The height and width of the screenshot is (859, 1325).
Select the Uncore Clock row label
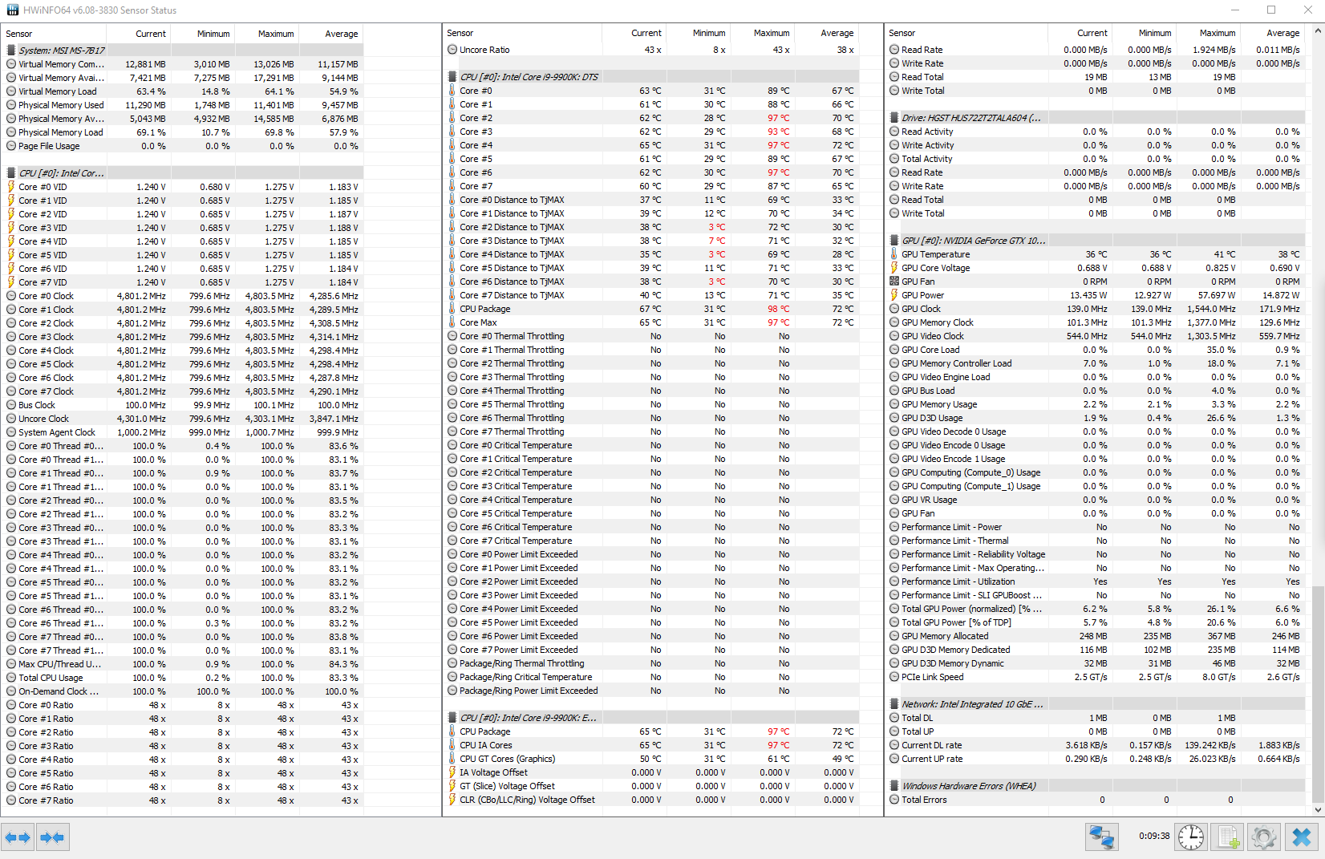click(x=43, y=419)
